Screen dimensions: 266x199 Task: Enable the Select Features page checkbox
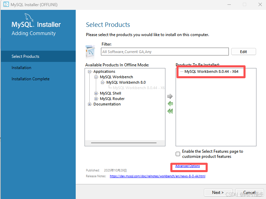(178, 154)
